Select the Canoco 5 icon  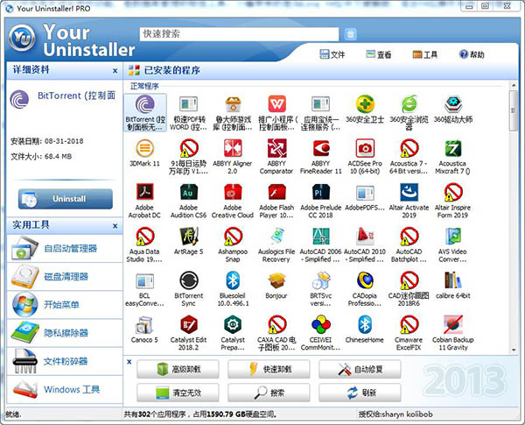click(x=144, y=324)
